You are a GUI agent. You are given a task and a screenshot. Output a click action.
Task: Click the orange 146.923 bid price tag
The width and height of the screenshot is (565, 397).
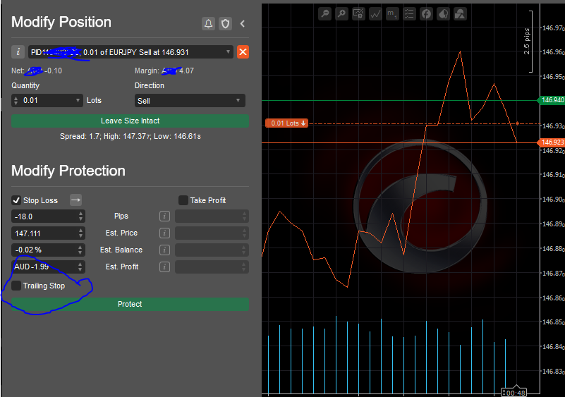click(552, 142)
